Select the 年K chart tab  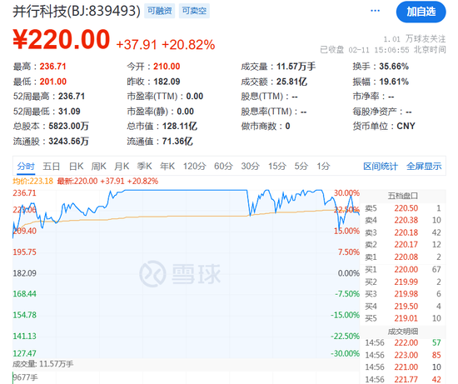click(x=167, y=167)
